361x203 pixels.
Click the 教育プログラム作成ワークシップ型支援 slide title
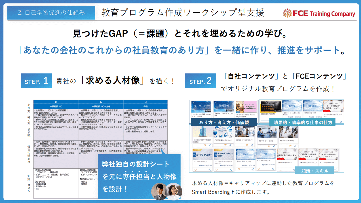point(183,13)
